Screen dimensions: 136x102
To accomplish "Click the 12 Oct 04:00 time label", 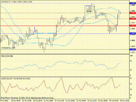I will point(81,101).
